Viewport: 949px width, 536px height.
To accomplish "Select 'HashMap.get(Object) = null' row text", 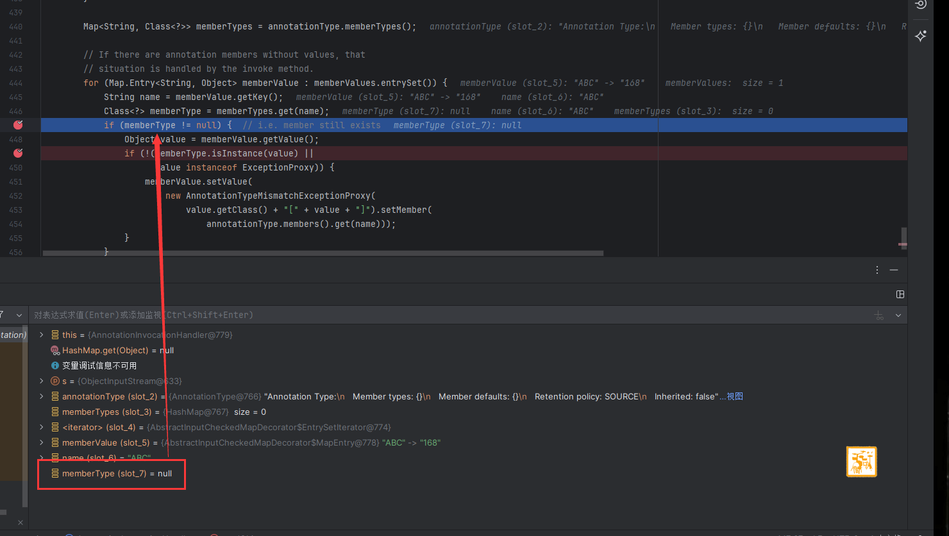I will coord(118,350).
